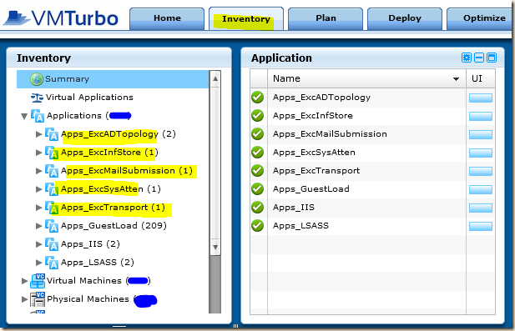Expand the Virtual Machines node
This screenshot has height=331, width=515.
[x=25, y=281]
